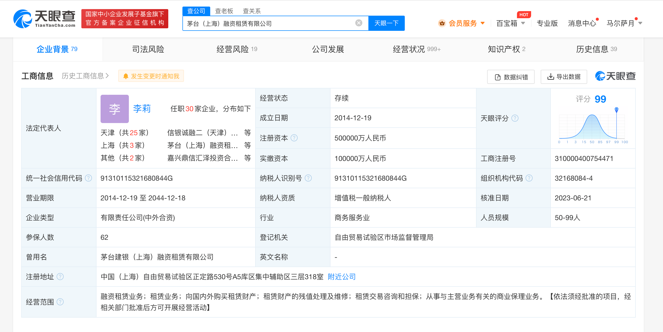The height and width of the screenshot is (332, 663).
Task: Click 等 after the 天津 companies row
Action: (x=248, y=133)
